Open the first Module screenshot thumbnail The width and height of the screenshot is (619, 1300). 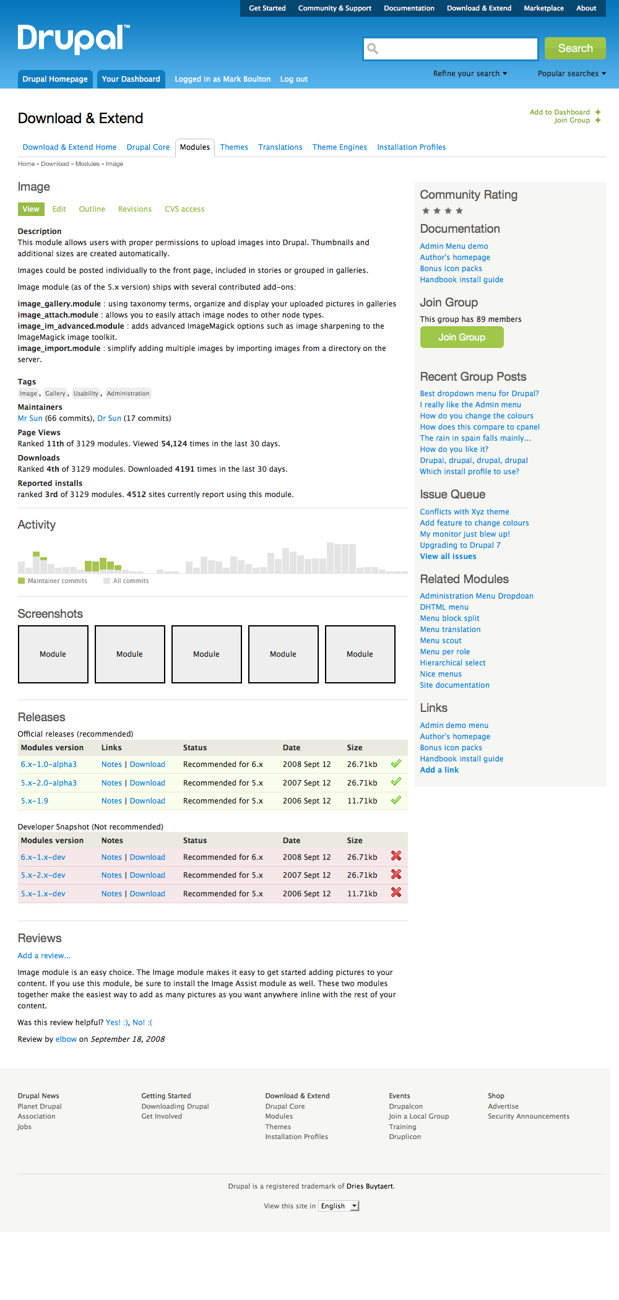[53, 654]
